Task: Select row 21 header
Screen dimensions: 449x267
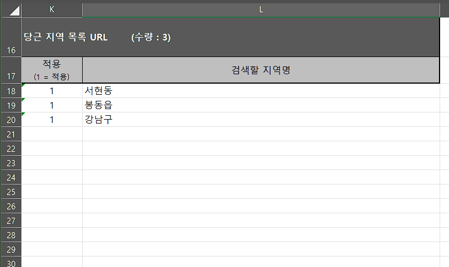Action: click(11, 134)
